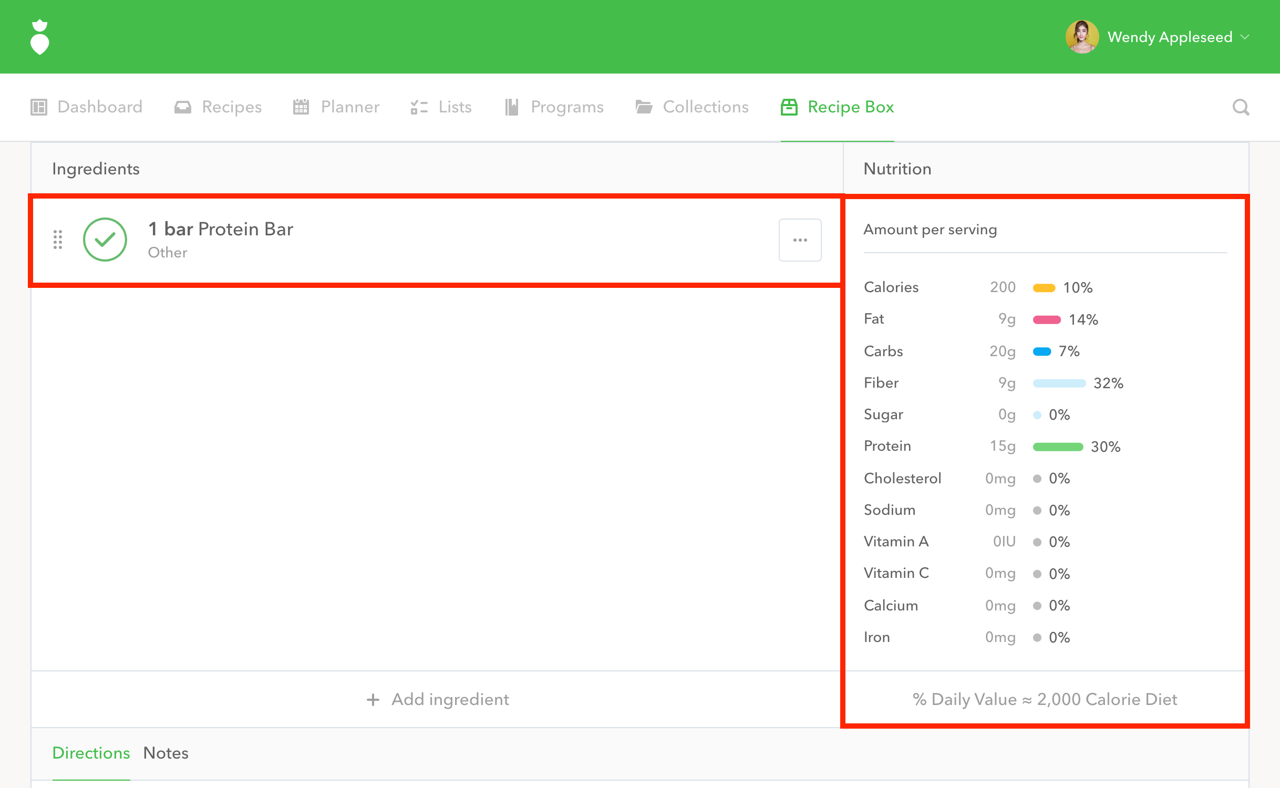The image size is (1280, 788).
Task: Click the Planner calendar icon
Action: 301,107
